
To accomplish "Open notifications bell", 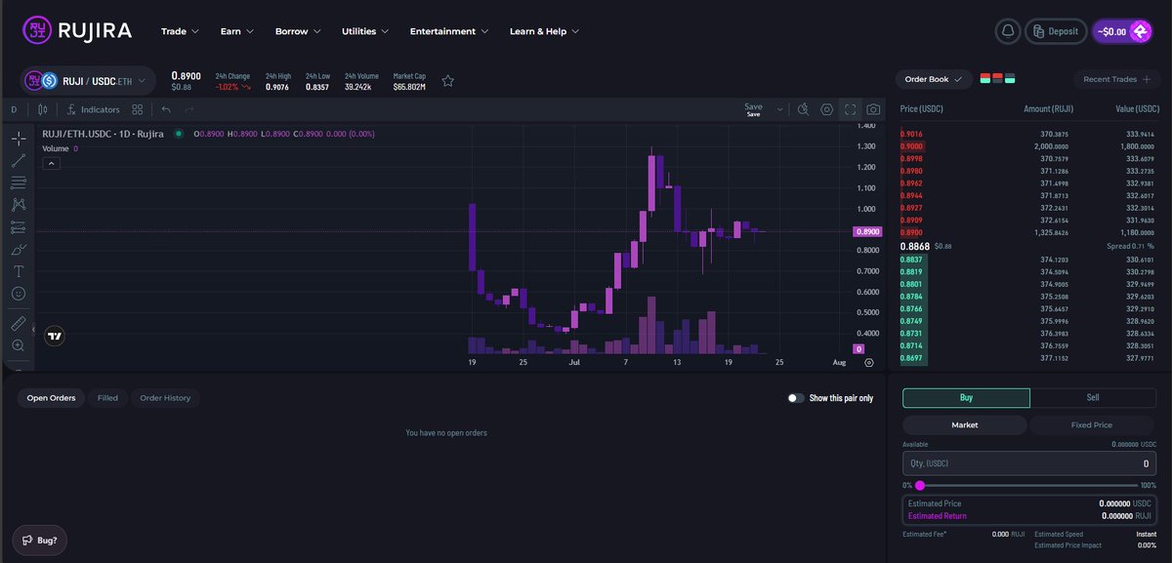I will (1008, 31).
